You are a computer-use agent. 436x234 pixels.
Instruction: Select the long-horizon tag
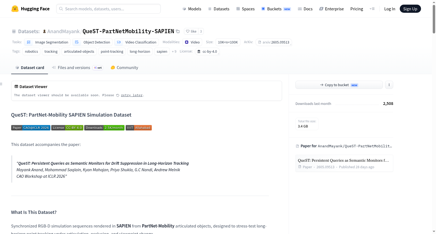tap(140, 51)
